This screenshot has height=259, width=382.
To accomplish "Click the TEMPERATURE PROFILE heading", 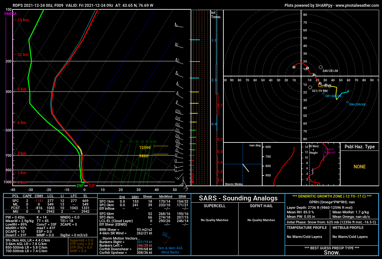I will coord(307,228).
